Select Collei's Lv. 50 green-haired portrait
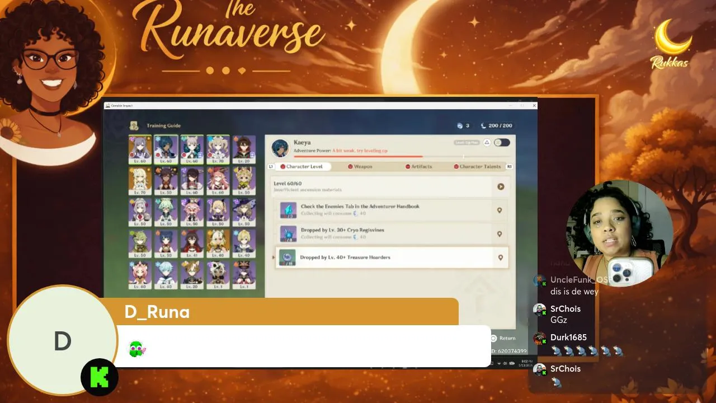 (140, 244)
